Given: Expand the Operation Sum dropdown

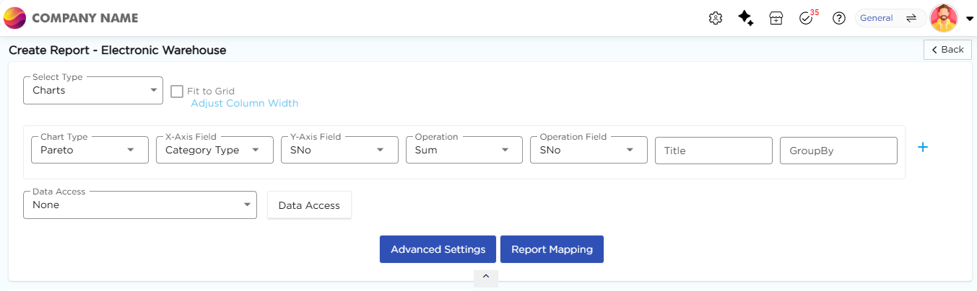Looking at the screenshot, I should point(464,151).
